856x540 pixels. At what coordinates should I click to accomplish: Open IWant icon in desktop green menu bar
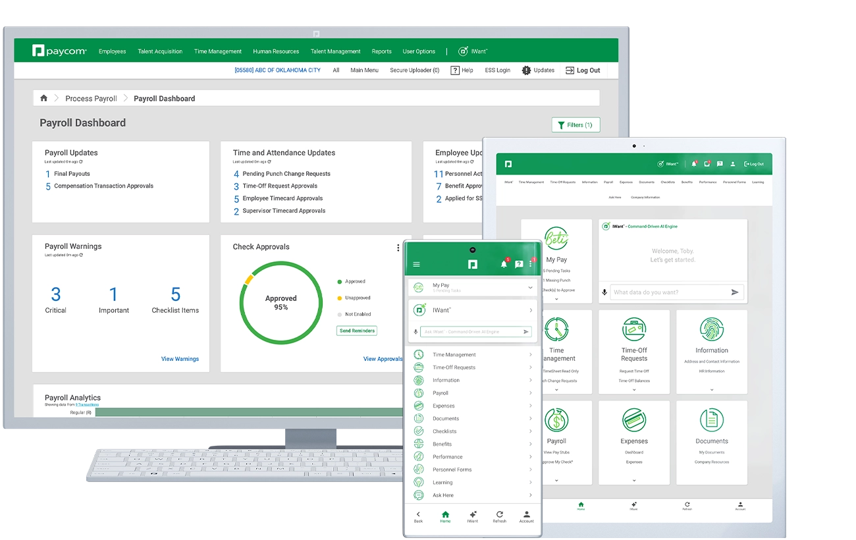coord(464,51)
